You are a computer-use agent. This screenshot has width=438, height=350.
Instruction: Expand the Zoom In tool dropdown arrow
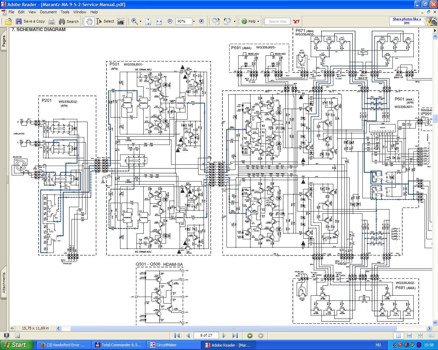[140, 21]
